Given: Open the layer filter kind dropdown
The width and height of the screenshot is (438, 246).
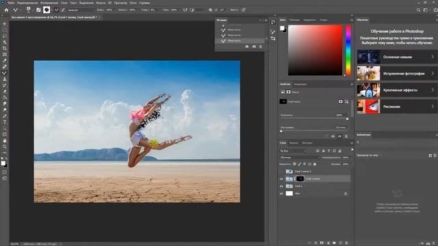Looking at the screenshot, I should [293, 151].
